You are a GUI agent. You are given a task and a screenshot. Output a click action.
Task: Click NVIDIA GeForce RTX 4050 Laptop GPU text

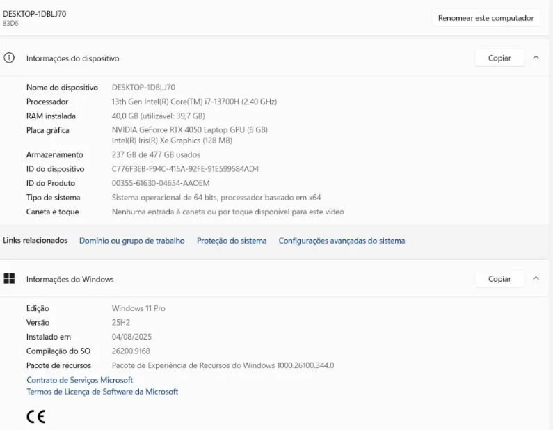pyautogui.click(x=190, y=130)
